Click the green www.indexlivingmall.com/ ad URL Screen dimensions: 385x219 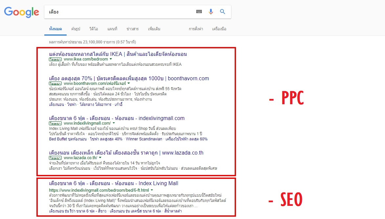coord(87,123)
